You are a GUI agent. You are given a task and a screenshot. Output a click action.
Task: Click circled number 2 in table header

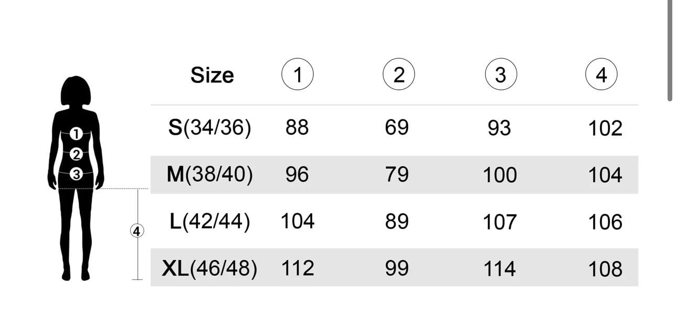click(399, 75)
